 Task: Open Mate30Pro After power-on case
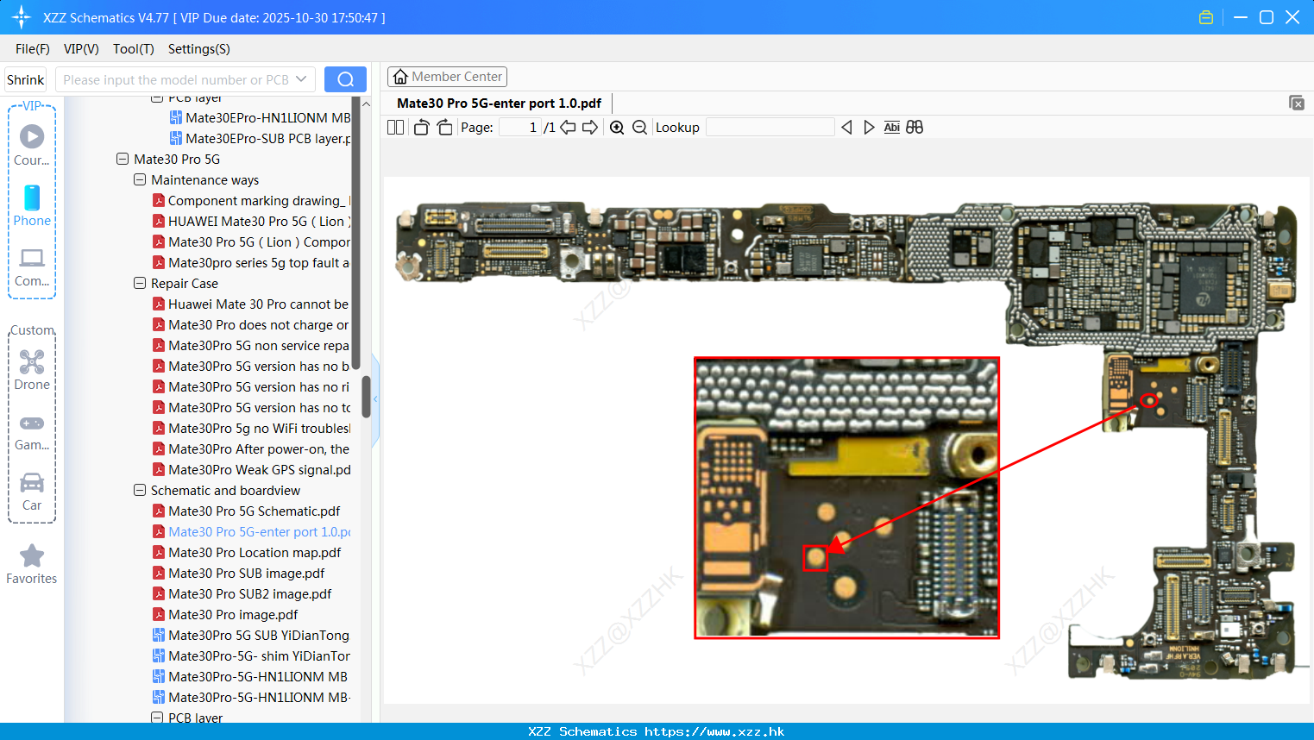click(251, 448)
